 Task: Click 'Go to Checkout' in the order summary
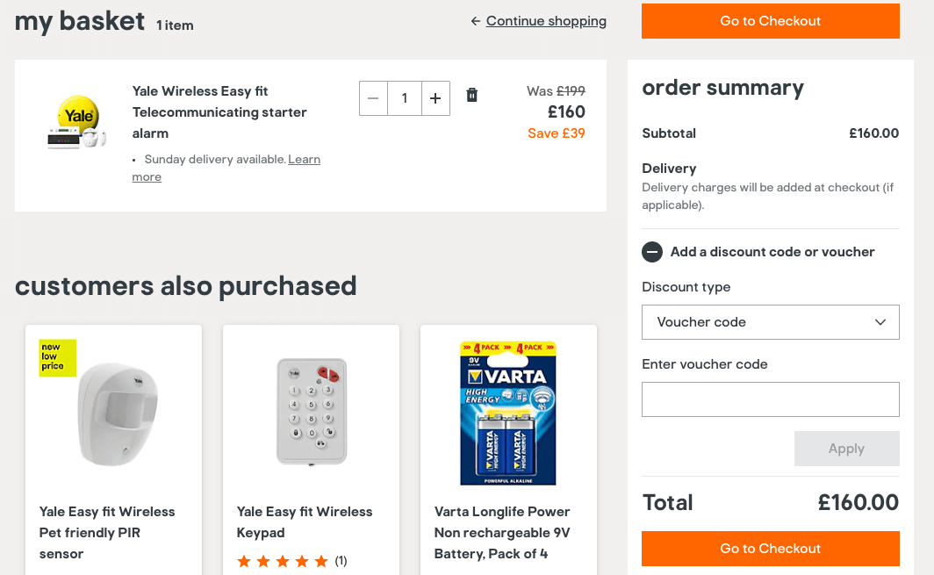pos(770,549)
